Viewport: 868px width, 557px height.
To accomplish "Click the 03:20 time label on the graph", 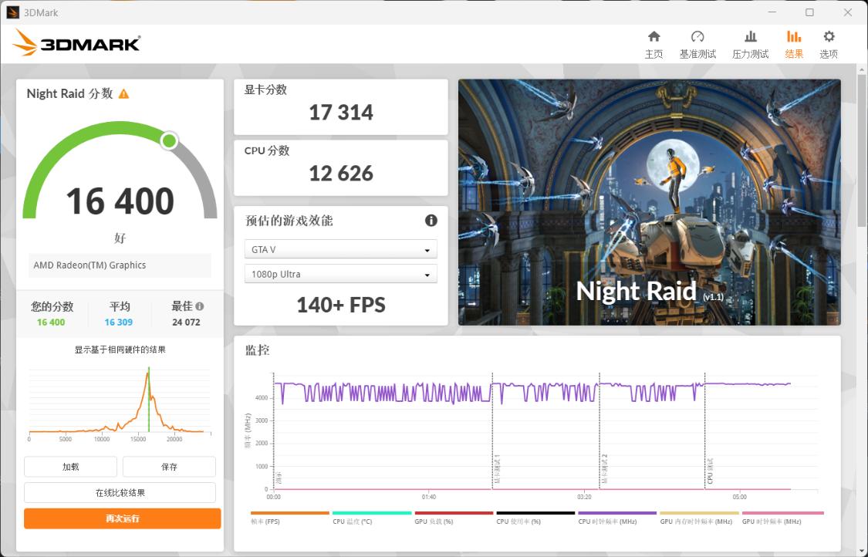I will pos(584,497).
